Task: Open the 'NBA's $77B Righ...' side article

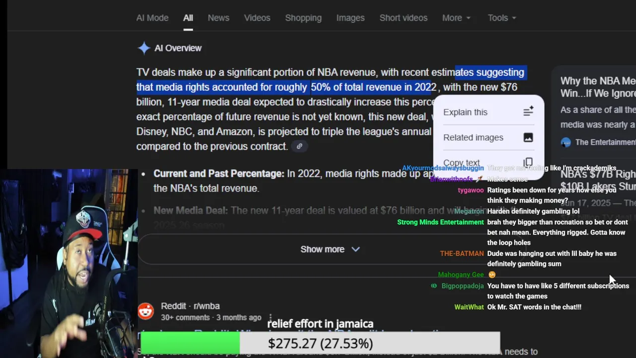Action: (x=598, y=180)
